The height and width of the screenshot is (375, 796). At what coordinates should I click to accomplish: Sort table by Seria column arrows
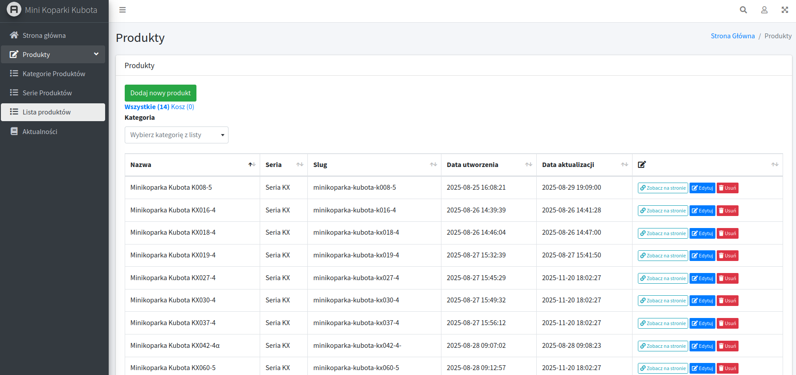[300, 165]
